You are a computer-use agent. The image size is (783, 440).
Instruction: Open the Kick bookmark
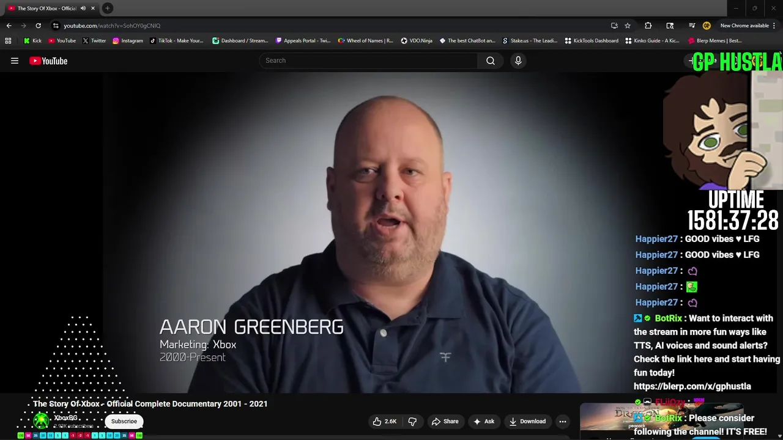pyautogui.click(x=32, y=41)
